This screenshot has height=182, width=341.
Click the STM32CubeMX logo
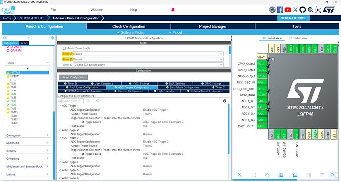[9, 10]
